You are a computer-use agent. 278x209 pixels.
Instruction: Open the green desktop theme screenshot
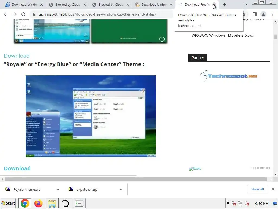pos(129,31)
